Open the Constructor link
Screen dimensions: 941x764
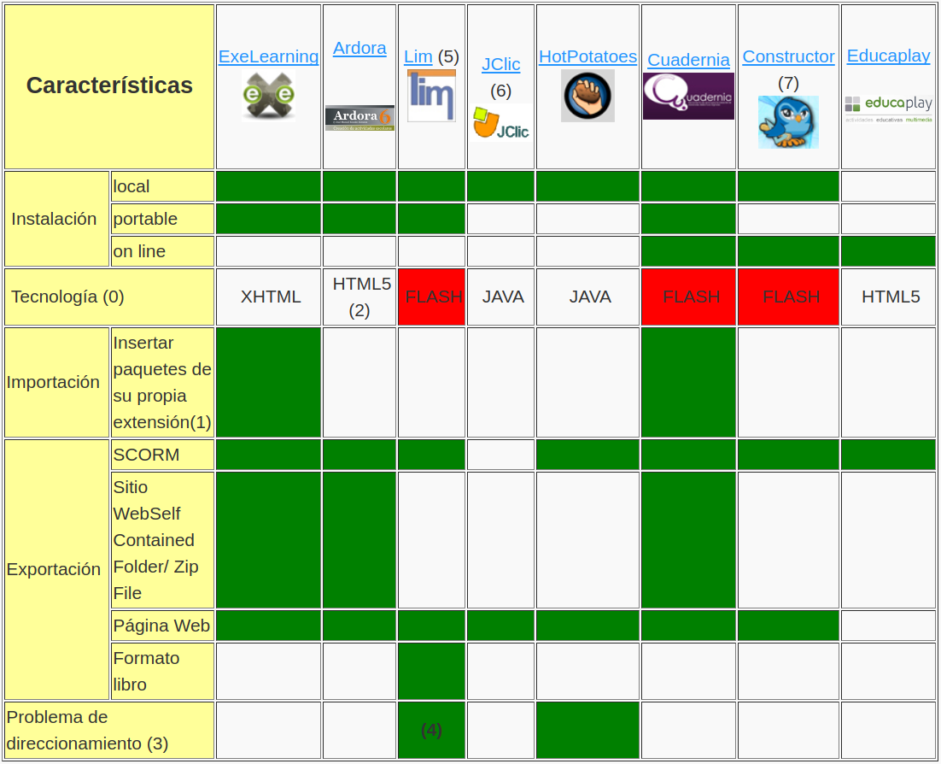point(788,56)
